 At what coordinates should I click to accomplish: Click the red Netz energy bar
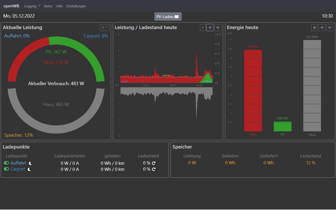tap(253, 90)
